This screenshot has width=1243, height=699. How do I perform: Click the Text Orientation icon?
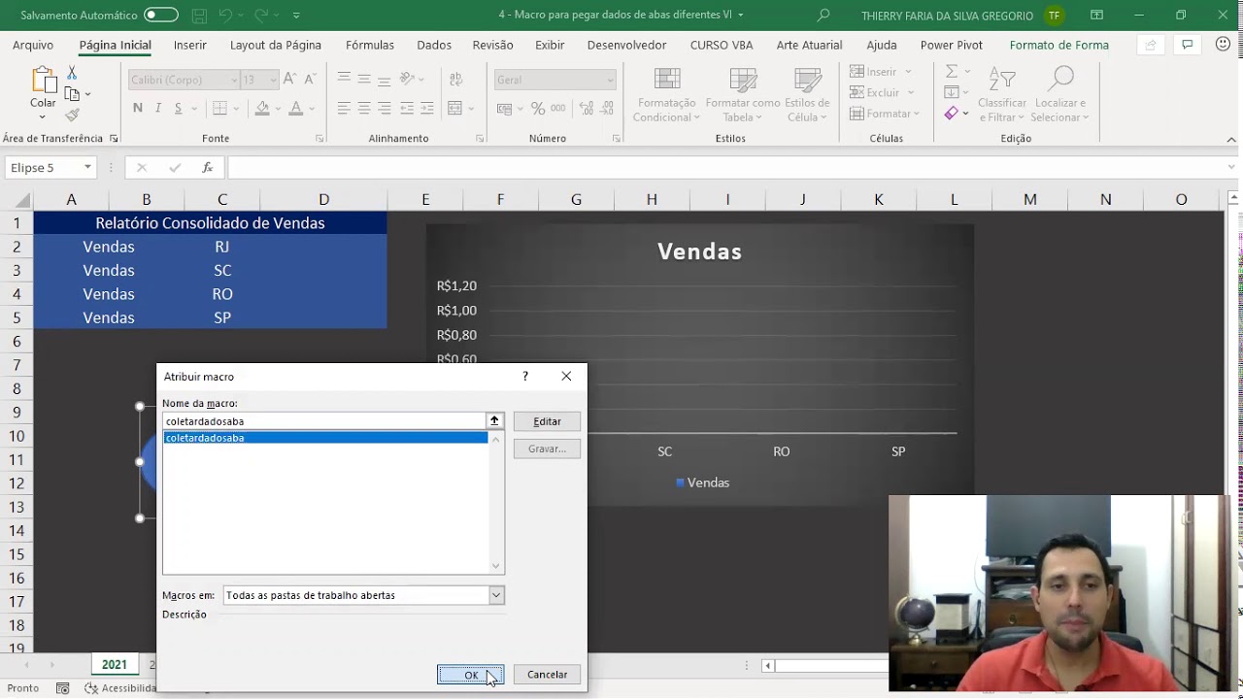point(408,79)
